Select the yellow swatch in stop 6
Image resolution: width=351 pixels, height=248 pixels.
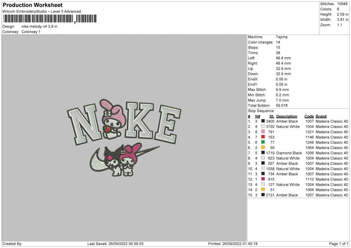point(263,147)
